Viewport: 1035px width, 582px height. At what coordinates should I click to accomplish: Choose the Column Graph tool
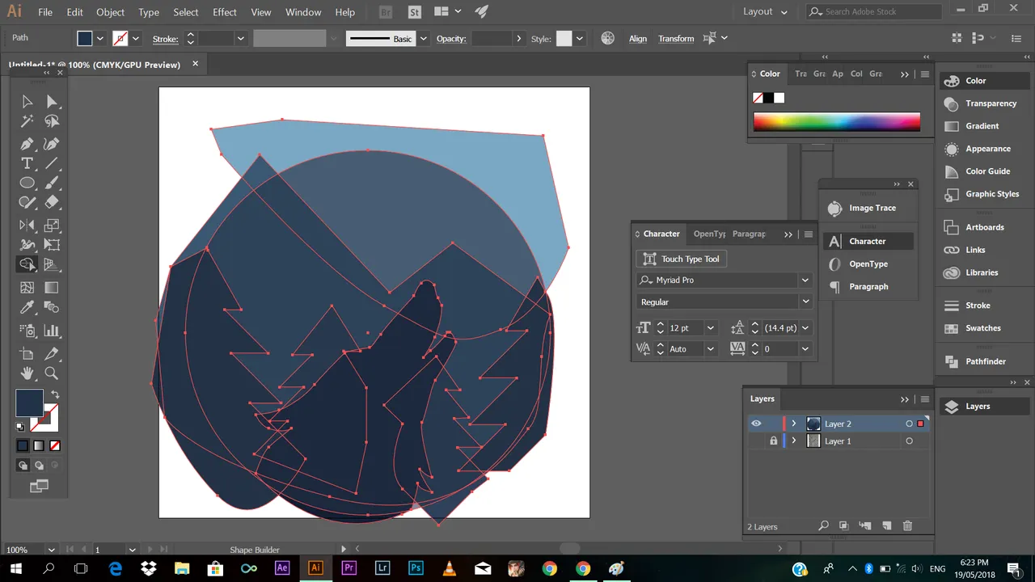point(52,331)
